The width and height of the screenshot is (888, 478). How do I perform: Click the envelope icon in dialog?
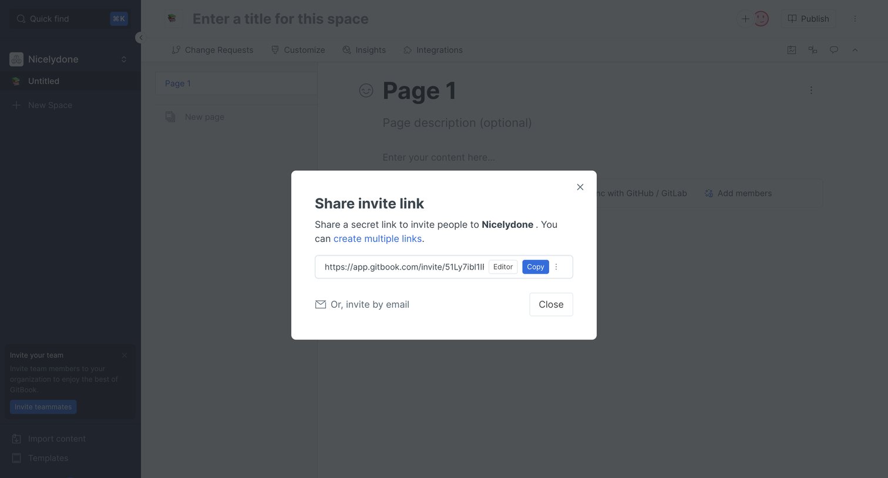(x=320, y=304)
